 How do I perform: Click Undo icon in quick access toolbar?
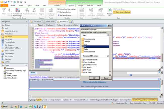click(x=9, y=2)
